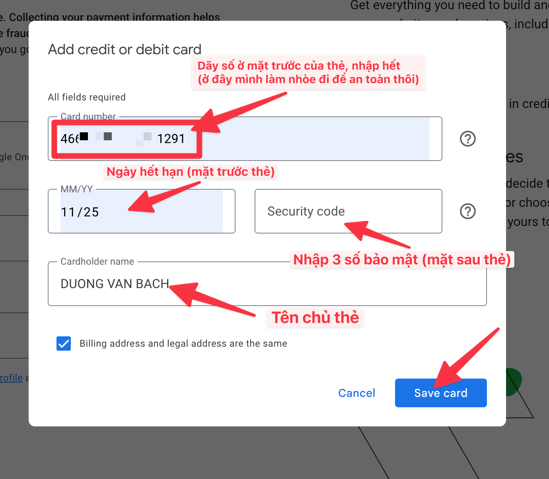The width and height of the screenshot is (549, 479).
Task: Click into the Security code field
Action: click(x=348, y=211)
